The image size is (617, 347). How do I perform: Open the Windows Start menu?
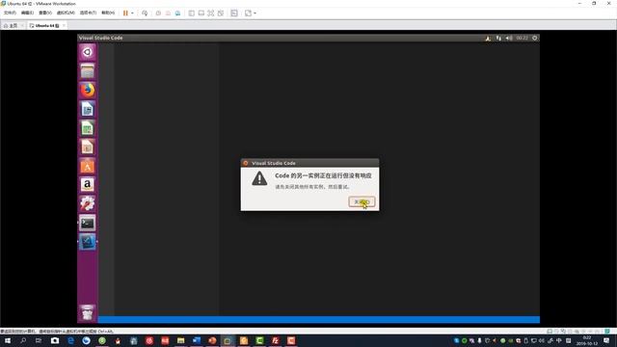point(8,340)
